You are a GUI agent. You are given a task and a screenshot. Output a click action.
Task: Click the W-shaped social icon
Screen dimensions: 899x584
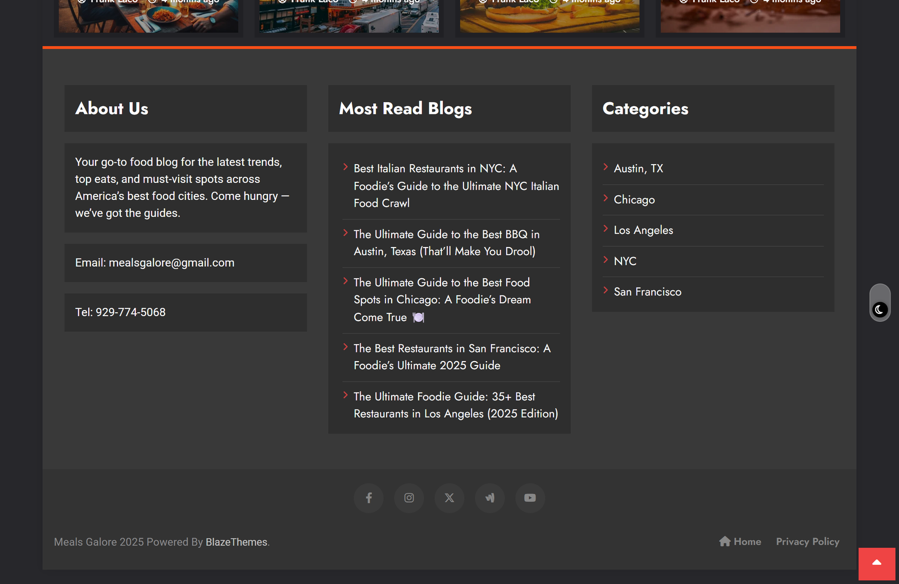pos(490,498)
